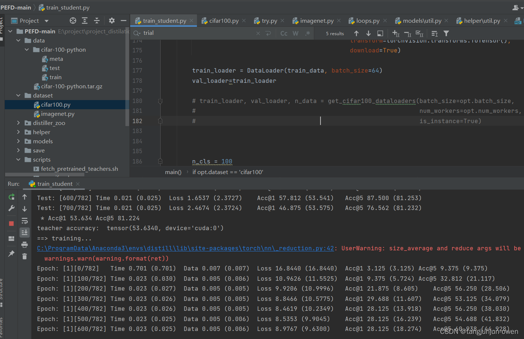Screen dimensions: 524x339
Task: Toggle soft-wrap in Run console
Action: tap(25, 221)
